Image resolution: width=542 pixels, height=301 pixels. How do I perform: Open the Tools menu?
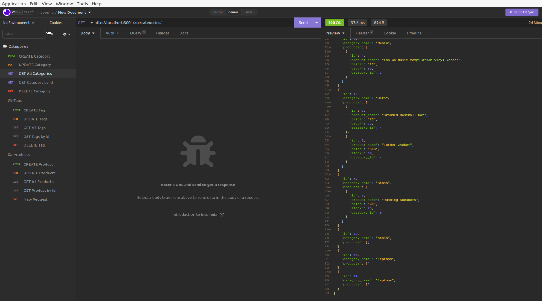[x=82, y=4]
